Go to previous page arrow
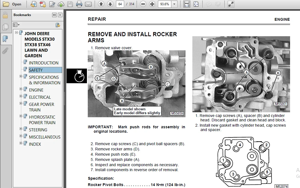This screenshot has height=188, width=300. tap(101, 4)
